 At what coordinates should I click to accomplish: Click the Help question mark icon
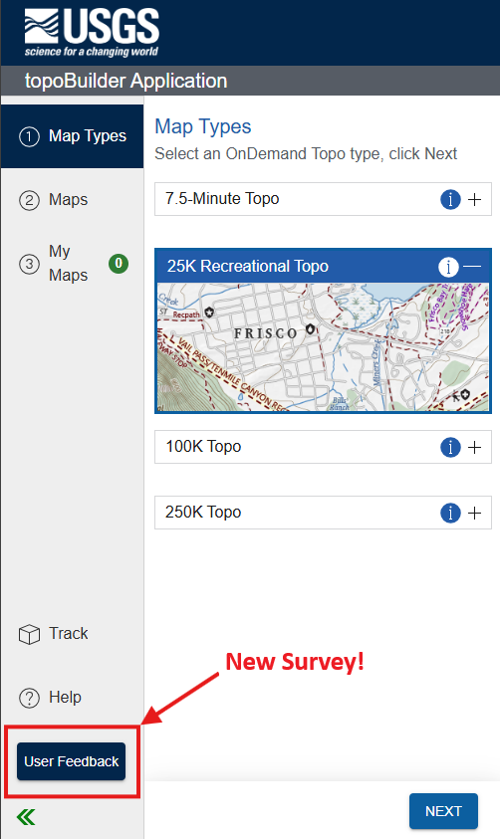click(29, 699)
